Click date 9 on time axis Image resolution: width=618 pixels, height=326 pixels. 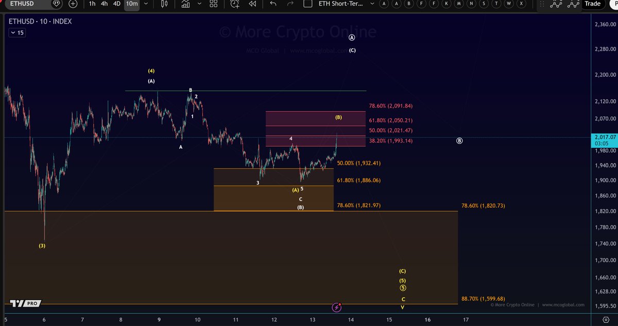click(159, 319)
